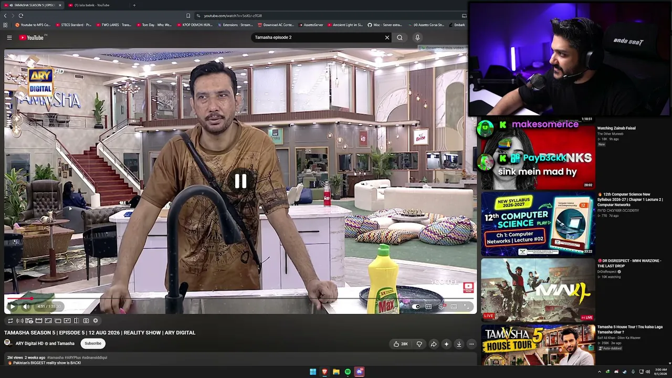This screenshot has height=378, width=672.
Task: Turn on closed captions in the player
Action: 428,307
